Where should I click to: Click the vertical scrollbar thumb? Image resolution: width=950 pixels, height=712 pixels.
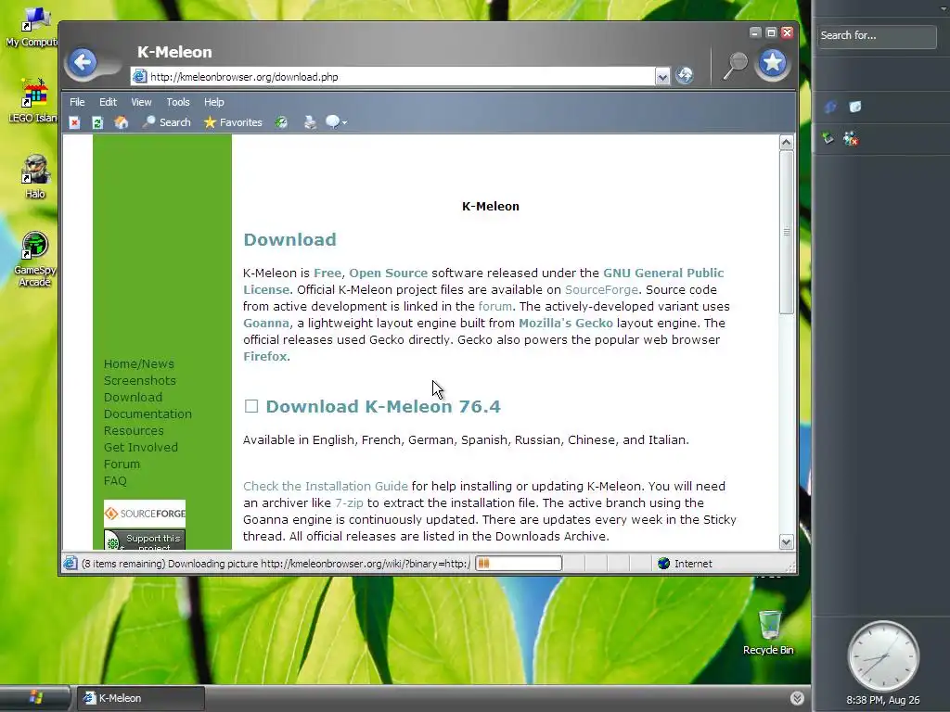coord(787,233)
